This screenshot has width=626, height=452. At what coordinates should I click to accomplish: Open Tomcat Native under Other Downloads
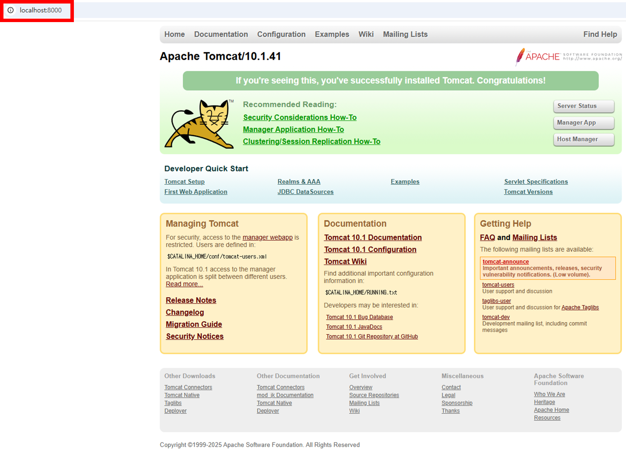[x=181, y=395]
